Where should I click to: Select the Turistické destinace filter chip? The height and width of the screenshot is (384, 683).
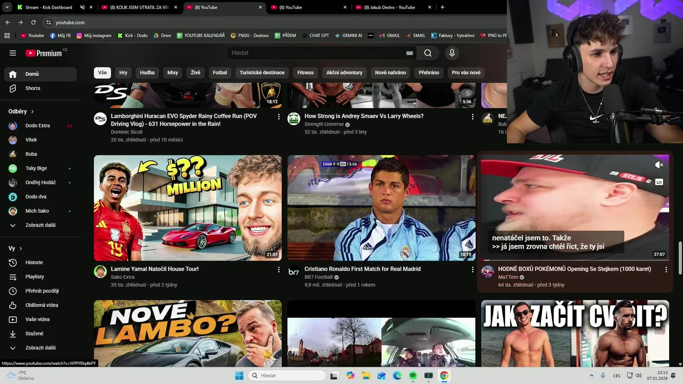[262, 73]
